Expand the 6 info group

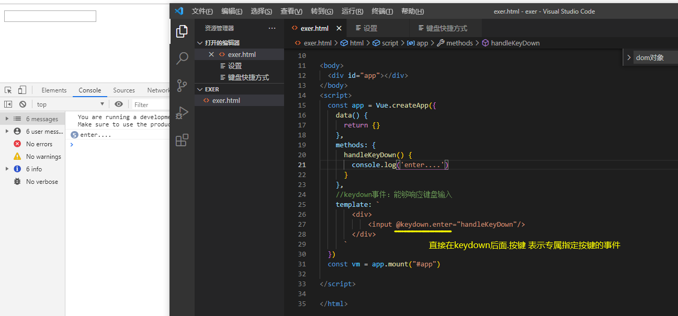(x=7, y=169)
